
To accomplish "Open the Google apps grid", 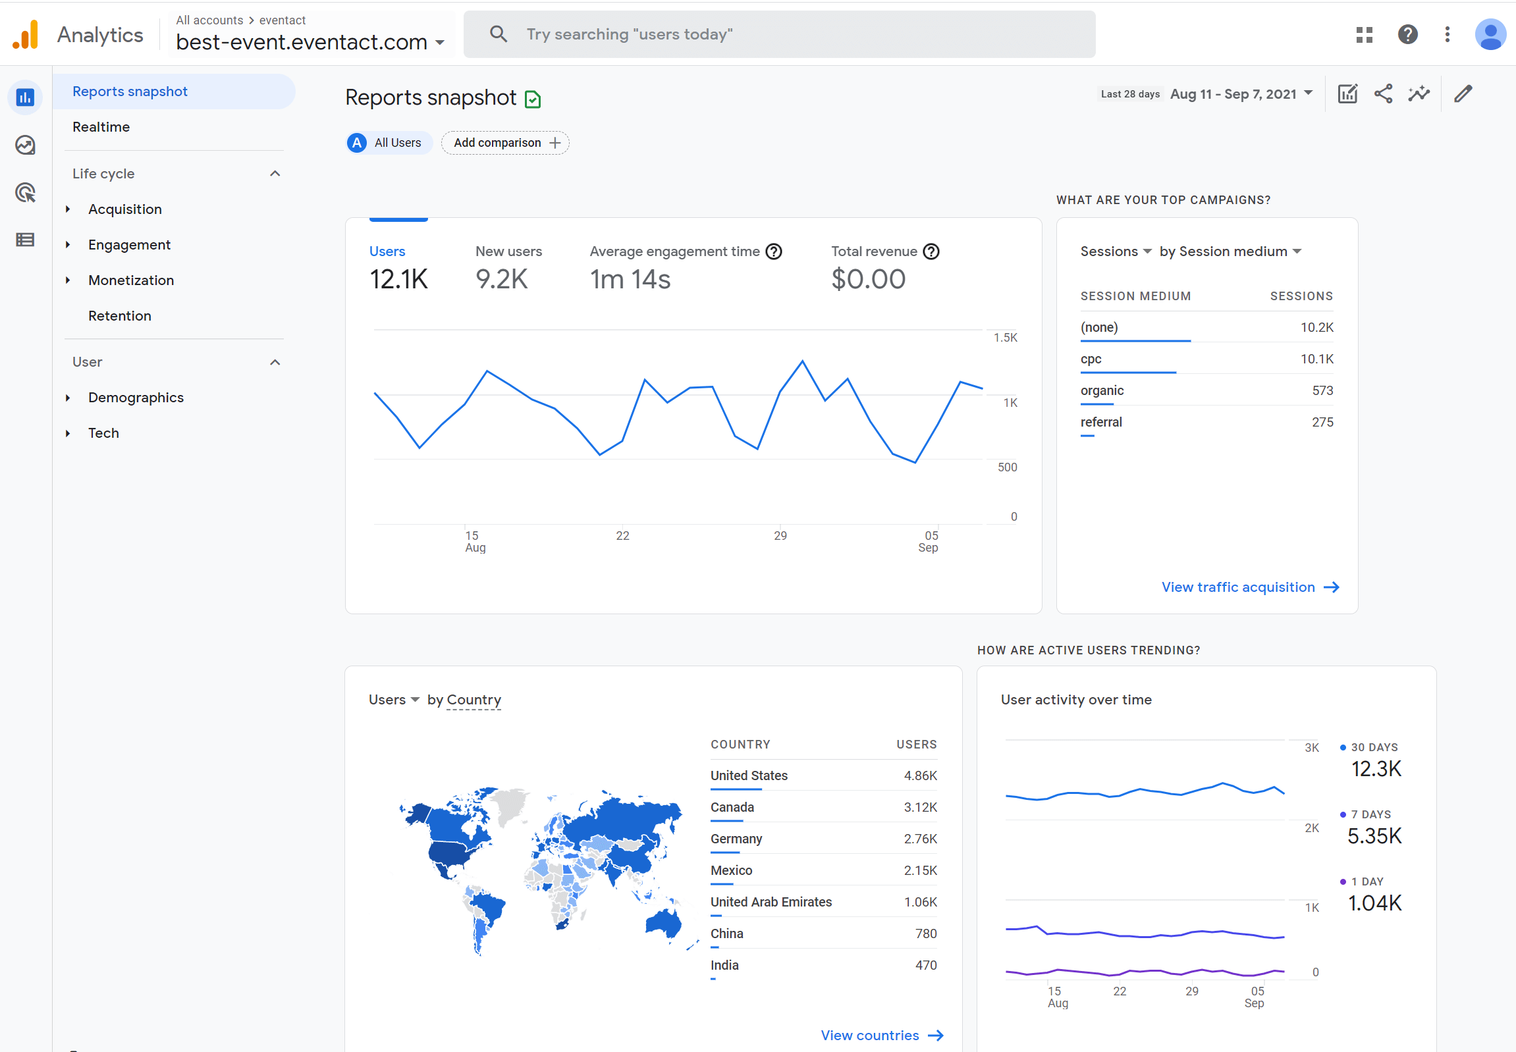I will pos(1365,34).
